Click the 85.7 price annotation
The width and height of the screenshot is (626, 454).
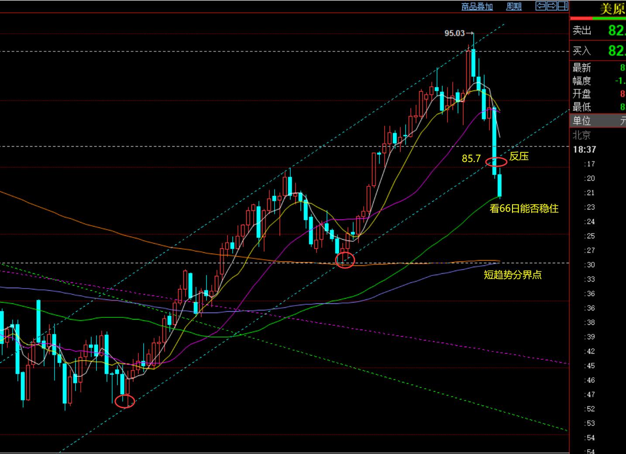(471, 158)
